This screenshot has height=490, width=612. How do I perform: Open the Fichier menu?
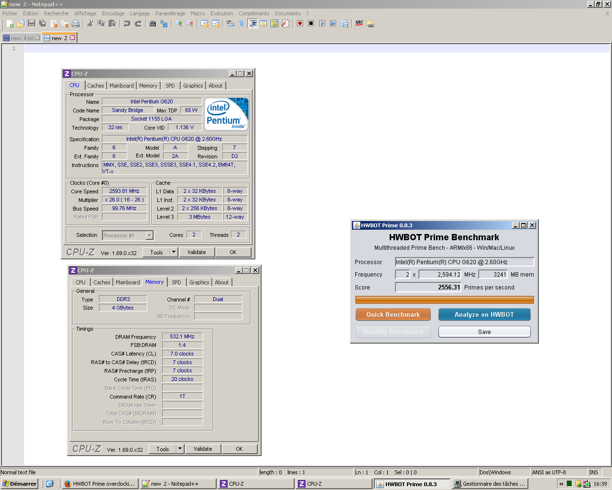(x=10, y=13)
